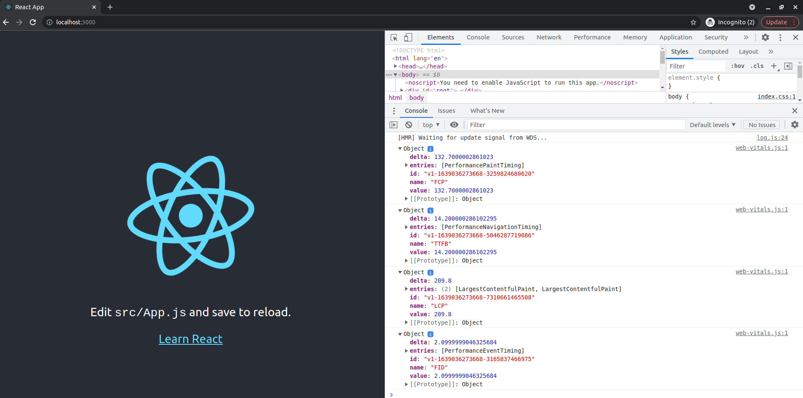Expand entries PerformancePaintTiming array
This screenshot has height=398, width=803.
(406, 165)
